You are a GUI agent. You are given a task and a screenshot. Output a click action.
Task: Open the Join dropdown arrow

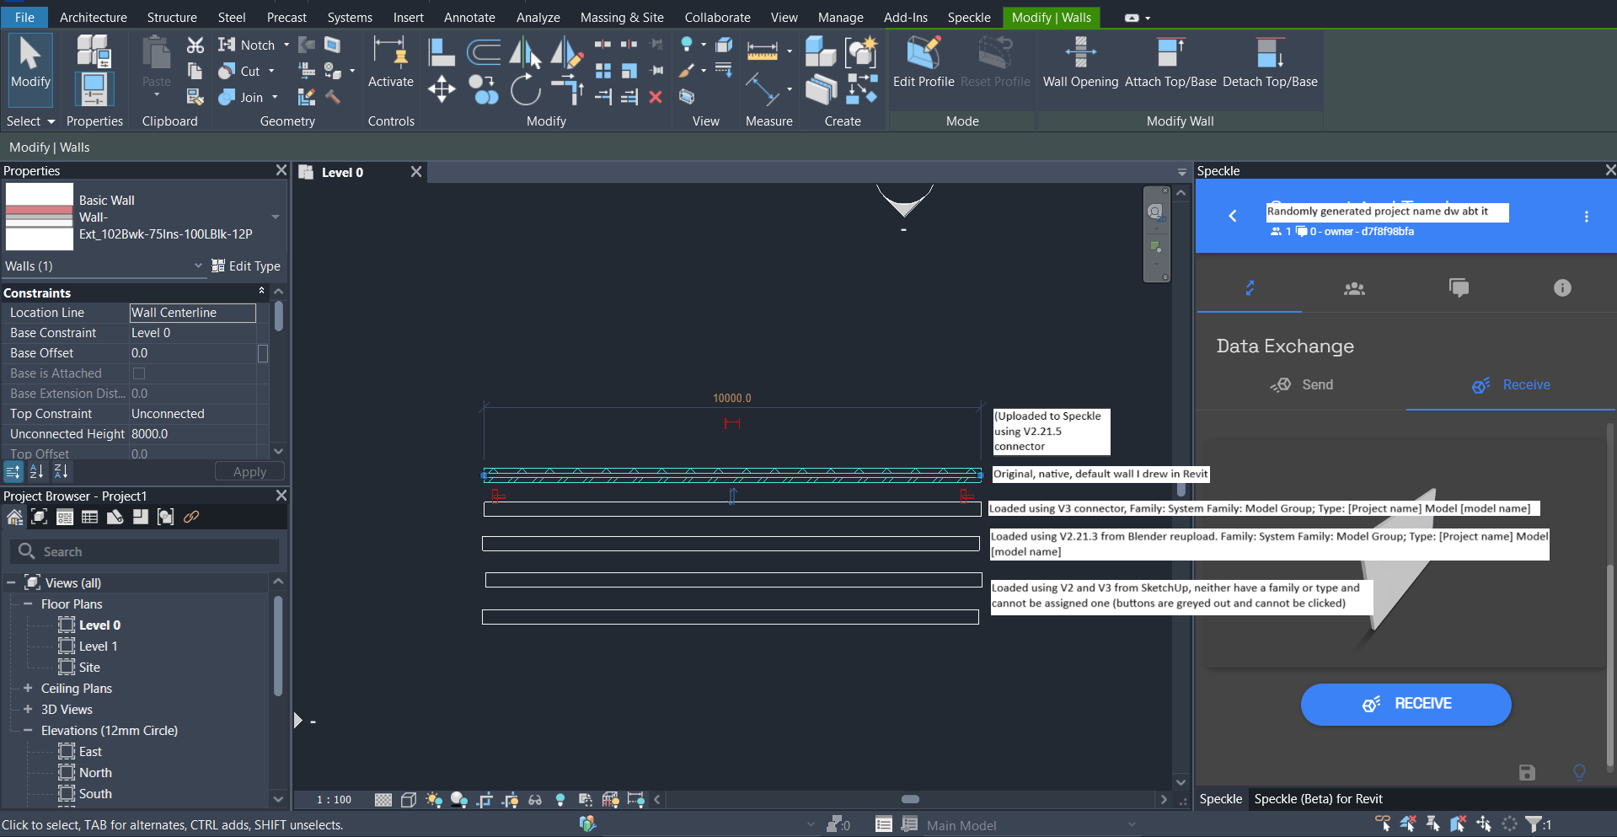pos(275,97)
